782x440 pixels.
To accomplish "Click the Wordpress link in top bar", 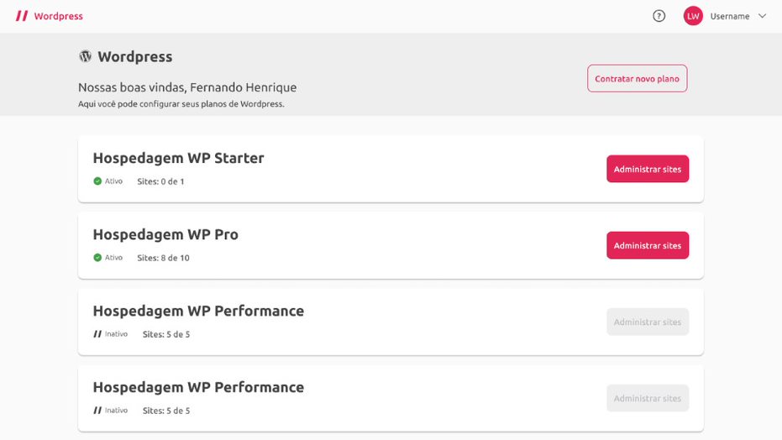I will click(x=58, y=16).
